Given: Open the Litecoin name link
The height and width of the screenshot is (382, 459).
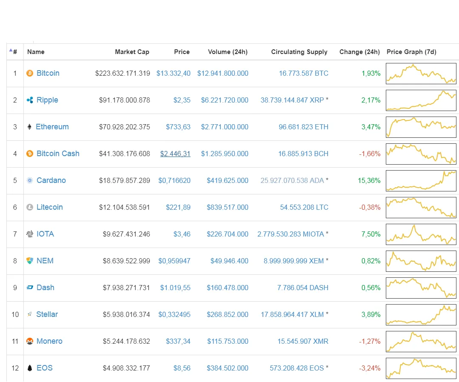Looking at the screenshot, I should 50,207.
